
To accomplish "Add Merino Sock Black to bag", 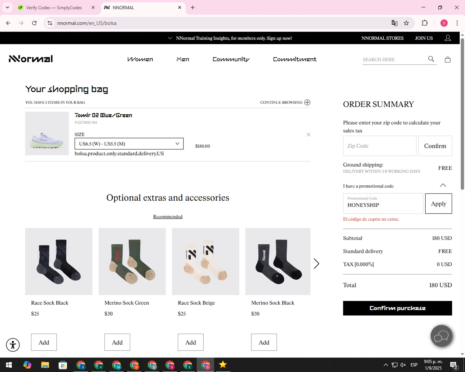I will coord(264,342).
